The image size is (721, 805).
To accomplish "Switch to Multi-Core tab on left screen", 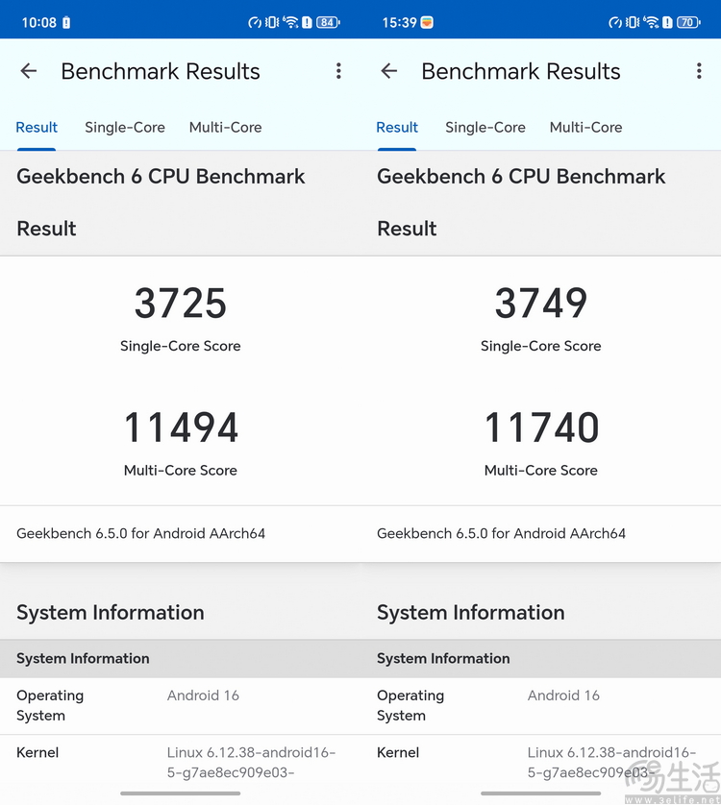I will point(225,128).
